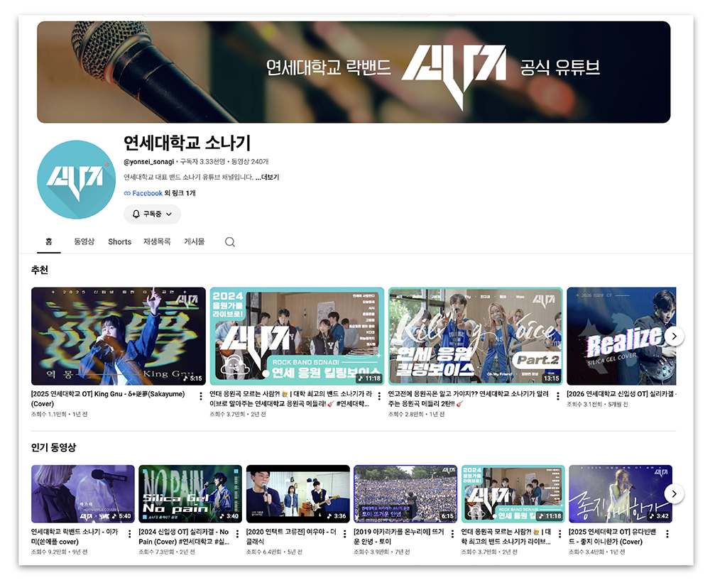Click the 연세대학교 소나기 channel name
Viewport: 710px width, 580px height.
coord(187,143)
